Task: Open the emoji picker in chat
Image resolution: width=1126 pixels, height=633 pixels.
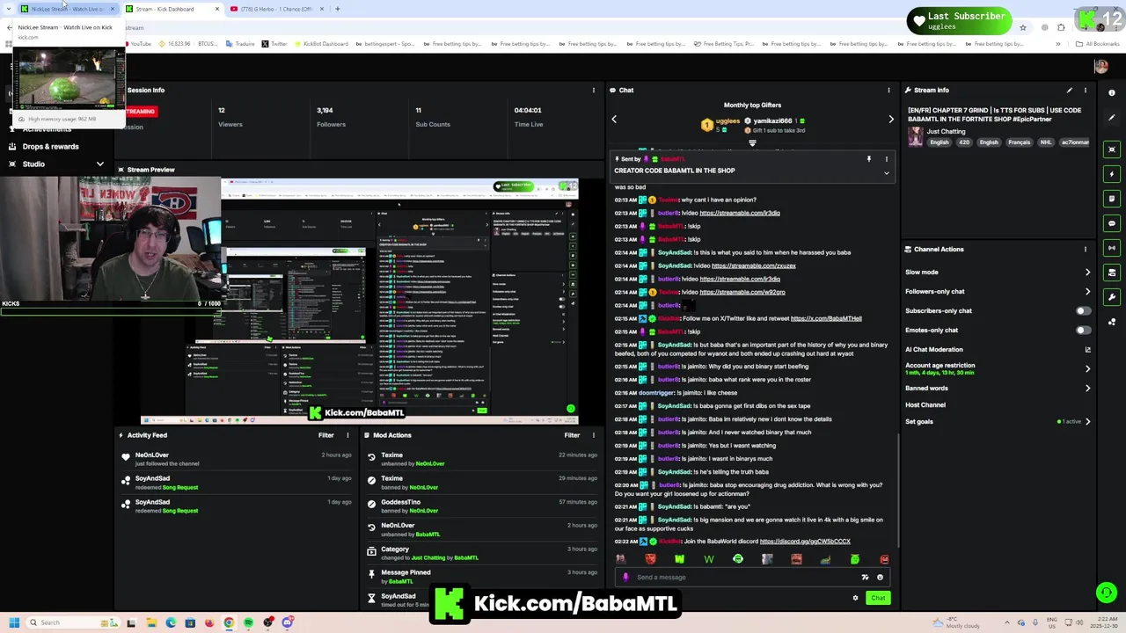Action: point(880,578)
